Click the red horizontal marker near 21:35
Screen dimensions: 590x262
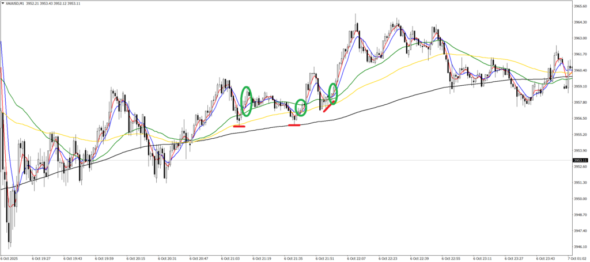294,125
